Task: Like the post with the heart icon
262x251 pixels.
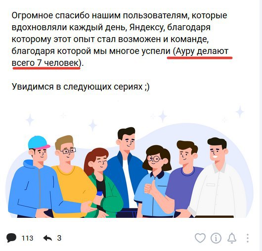Action: click(x=200, y=238)
